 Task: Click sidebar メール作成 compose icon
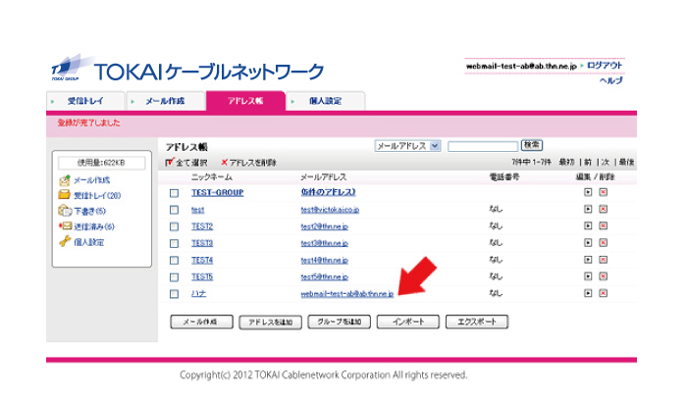coord(65,179)
